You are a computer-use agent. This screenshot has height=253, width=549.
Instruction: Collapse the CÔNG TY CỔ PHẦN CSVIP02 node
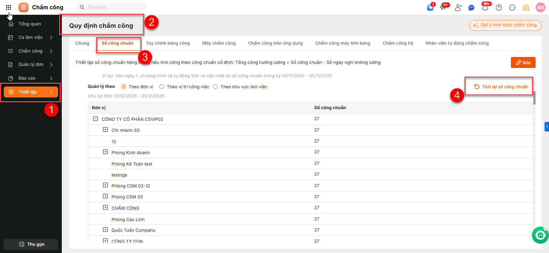point(95,119)
